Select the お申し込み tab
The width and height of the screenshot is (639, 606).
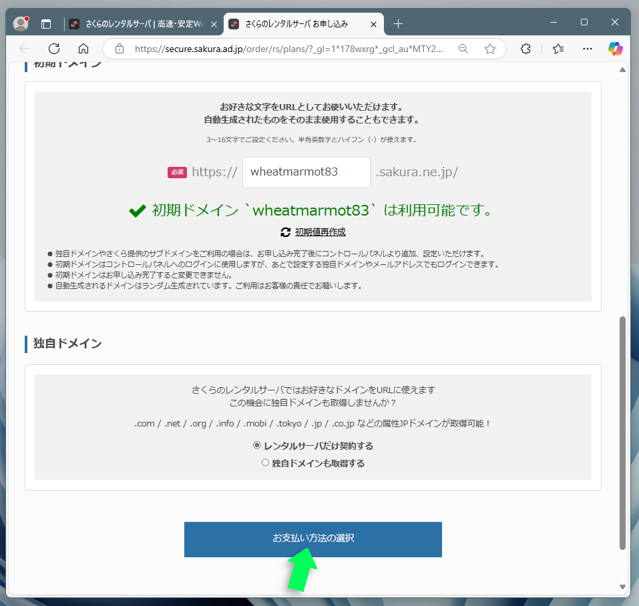click(296, 24)
